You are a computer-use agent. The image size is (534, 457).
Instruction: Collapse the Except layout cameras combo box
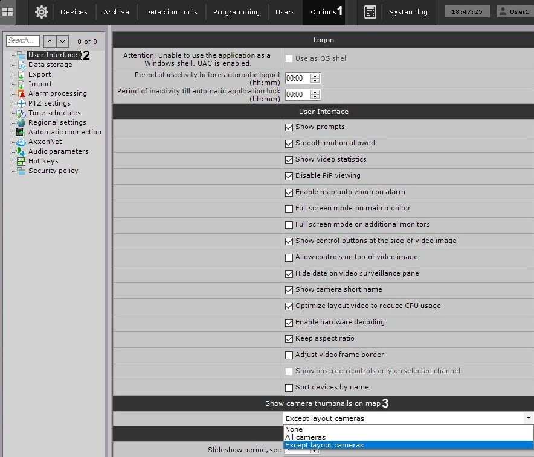tap(529, 418)
